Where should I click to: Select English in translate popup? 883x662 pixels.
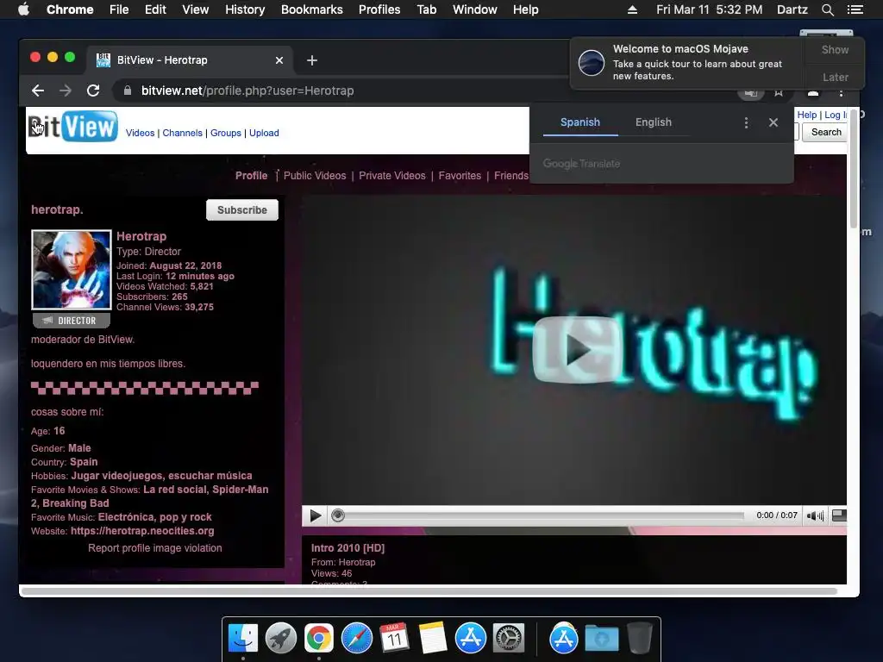654,122
